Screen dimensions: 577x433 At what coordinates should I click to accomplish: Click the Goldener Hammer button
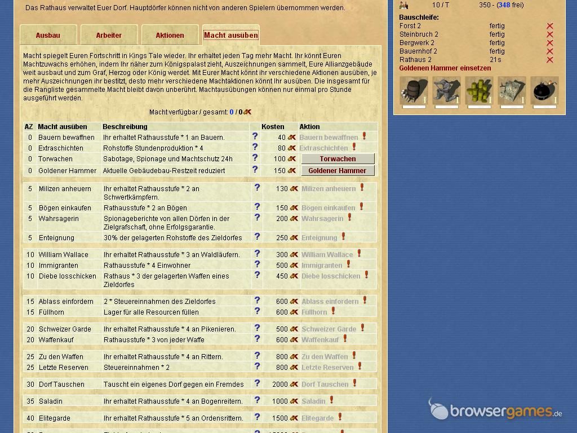(338, 170)
